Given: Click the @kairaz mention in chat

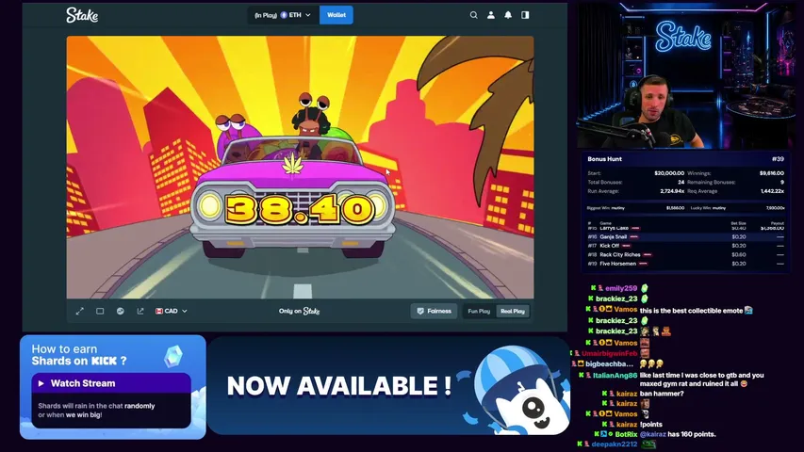Looking at the screenshot, I should pos(653,434).
